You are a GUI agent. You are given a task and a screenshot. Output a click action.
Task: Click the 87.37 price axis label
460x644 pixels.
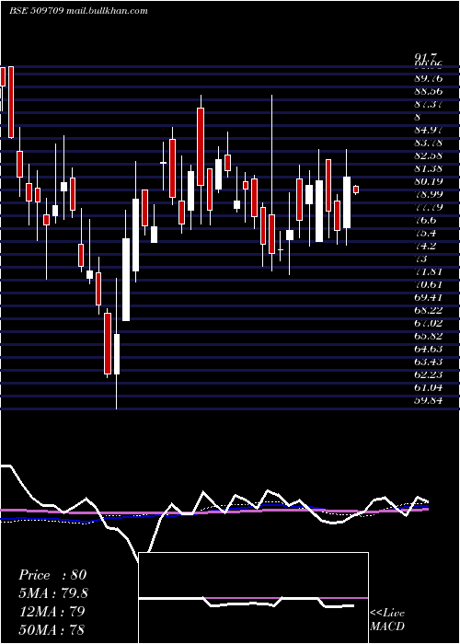429,104
